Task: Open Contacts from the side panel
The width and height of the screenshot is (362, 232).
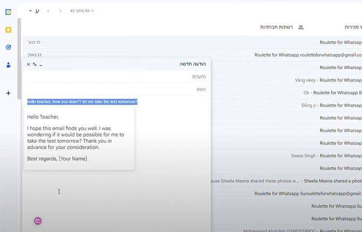Action: point(8,65)
